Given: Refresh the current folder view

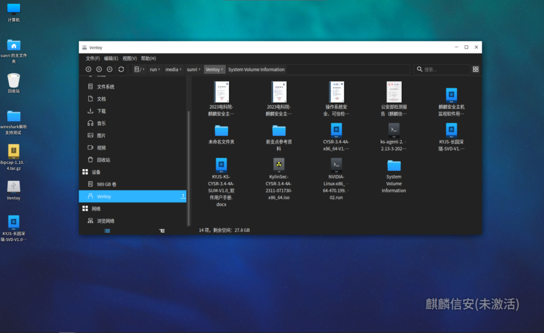Looking at the screenshot, I should (121, 69).
